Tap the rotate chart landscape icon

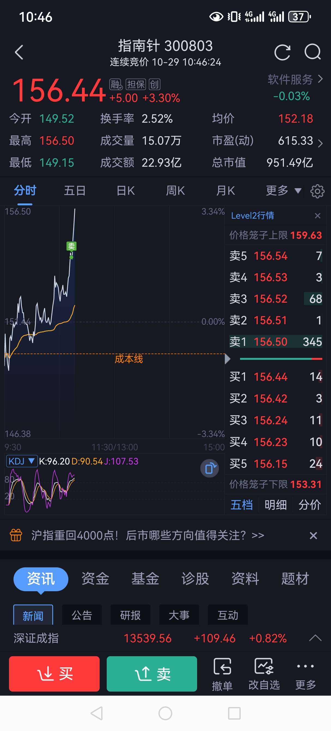210,468
